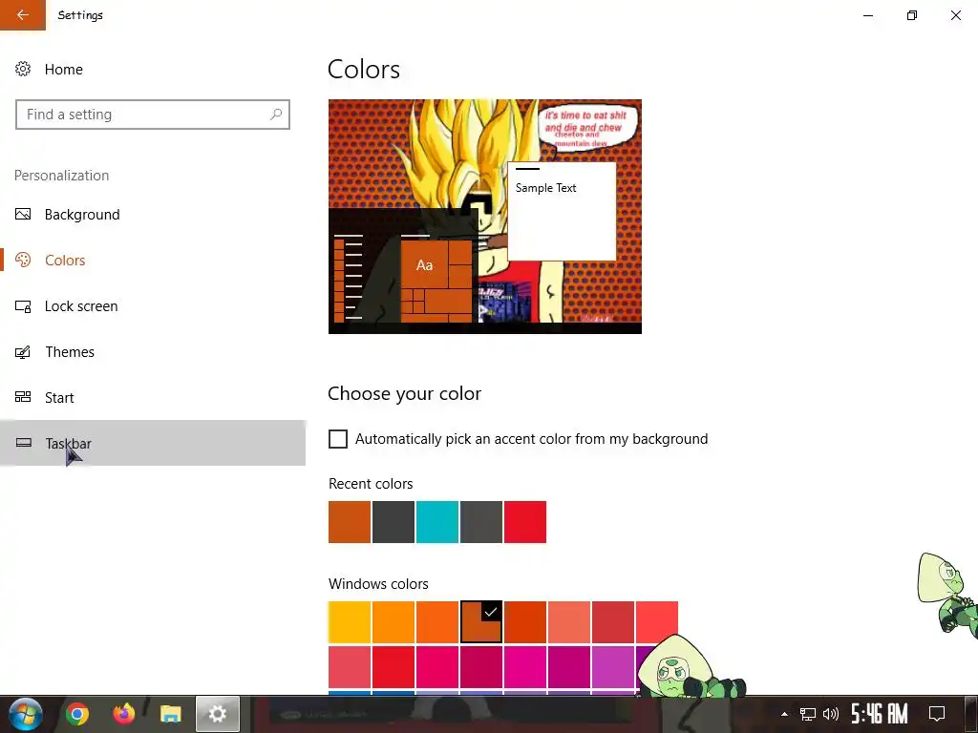Choose the bright red last top-row color
This screenshot has height=733, width=978.
[657, 622]
